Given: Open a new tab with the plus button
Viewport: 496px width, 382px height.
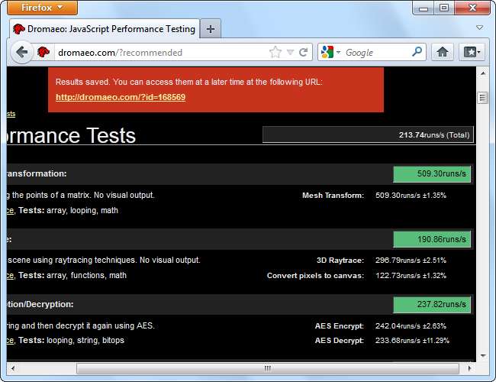Looking at the screenshot, I should tap(211, 29).
